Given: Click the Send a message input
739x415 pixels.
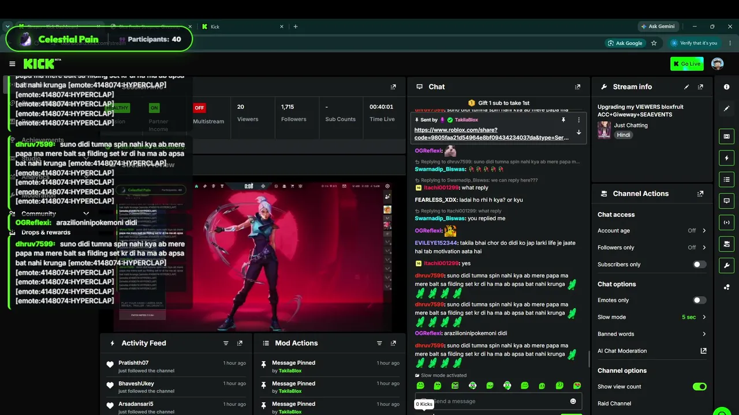Looking at the screenshot, I should pyautogui.click(x=498, y=401).
